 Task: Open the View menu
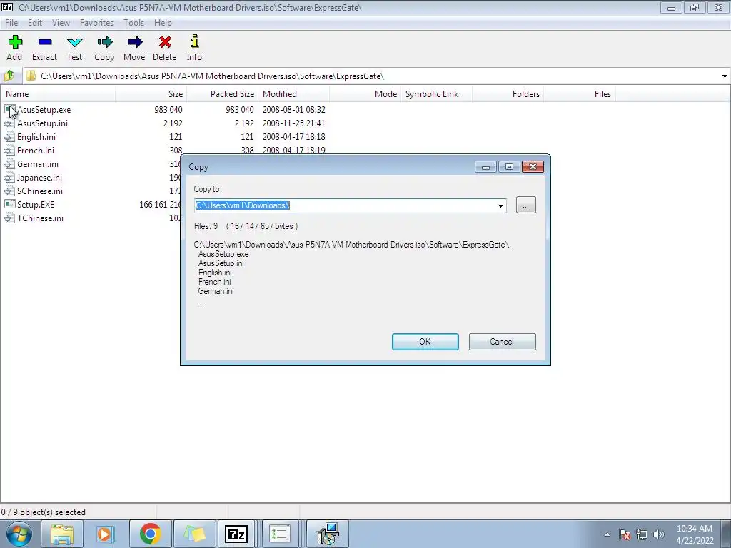click(61, 22)
